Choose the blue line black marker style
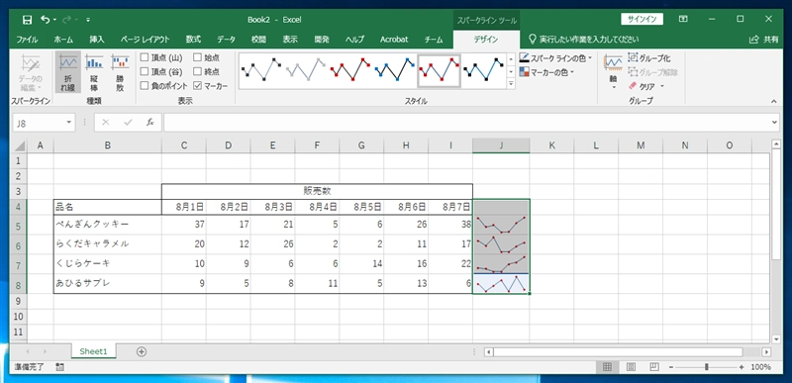This screenshot has height=383, width=792. [x=483, y=69]
